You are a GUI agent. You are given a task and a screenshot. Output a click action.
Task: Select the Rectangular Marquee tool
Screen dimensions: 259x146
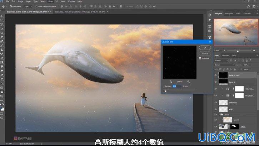pyautogui.click(x=2, y=20)
